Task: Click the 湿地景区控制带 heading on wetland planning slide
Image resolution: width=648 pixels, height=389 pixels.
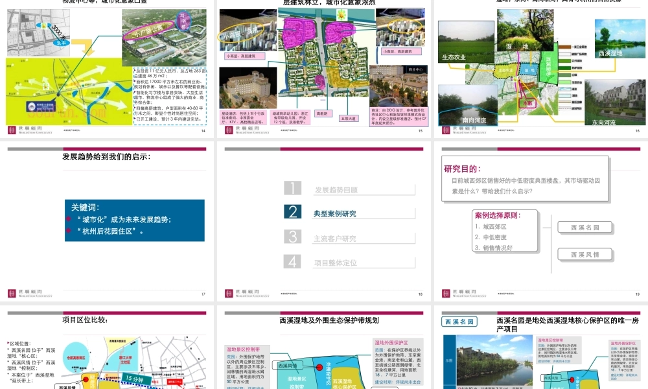Action: 244,349
